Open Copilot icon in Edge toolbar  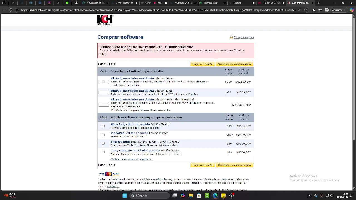[x=352, y=10]
